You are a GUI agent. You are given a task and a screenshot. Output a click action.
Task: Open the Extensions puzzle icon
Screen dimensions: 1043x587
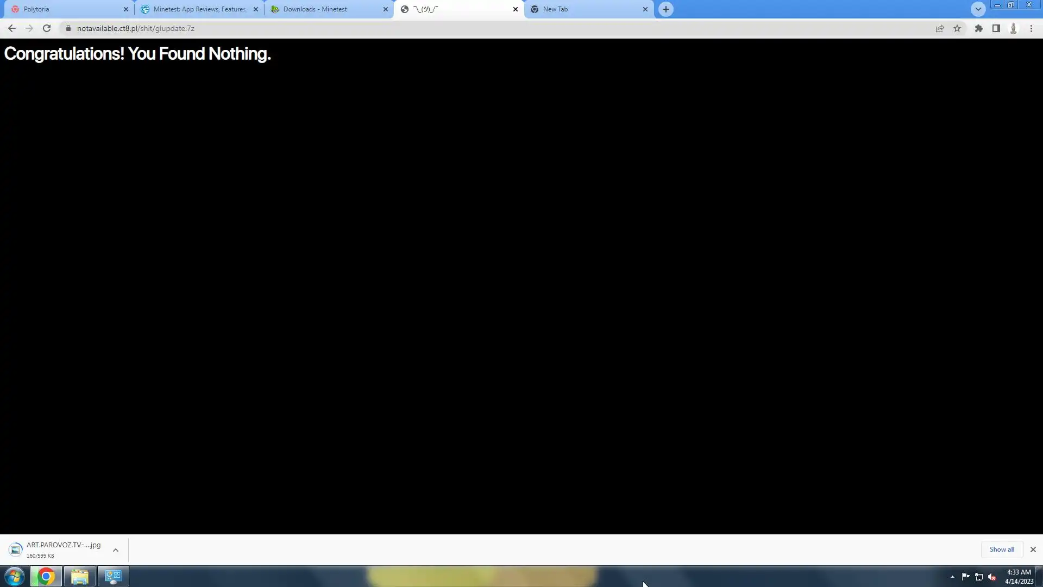[978, 28]
